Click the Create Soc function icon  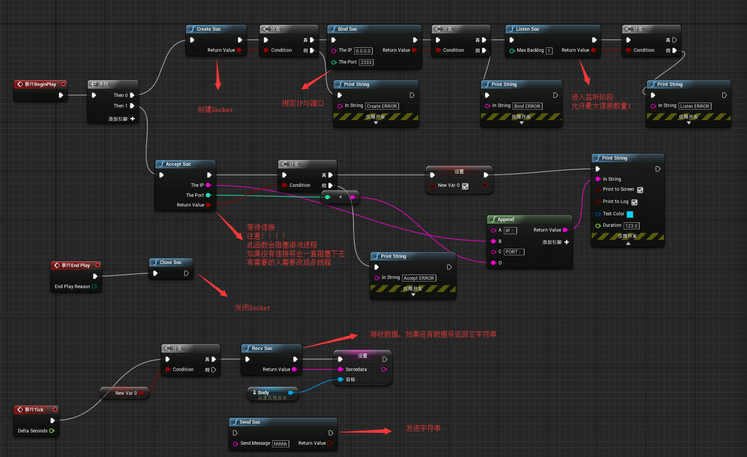[193, 29]
